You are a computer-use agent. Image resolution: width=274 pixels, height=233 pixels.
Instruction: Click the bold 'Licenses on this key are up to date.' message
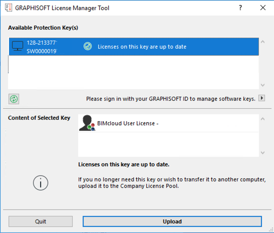124,164
